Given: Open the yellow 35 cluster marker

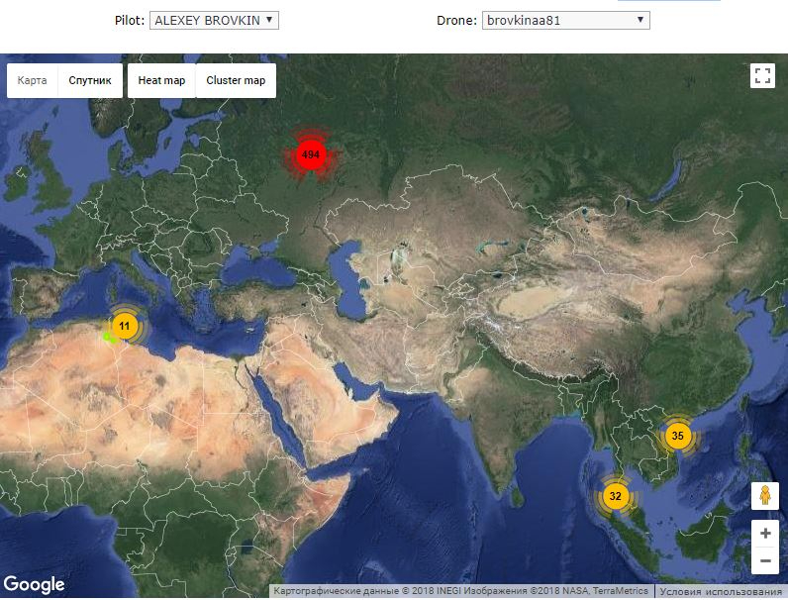Looking at the screenshot, I should pyautogui.click(x=677, y=436).
